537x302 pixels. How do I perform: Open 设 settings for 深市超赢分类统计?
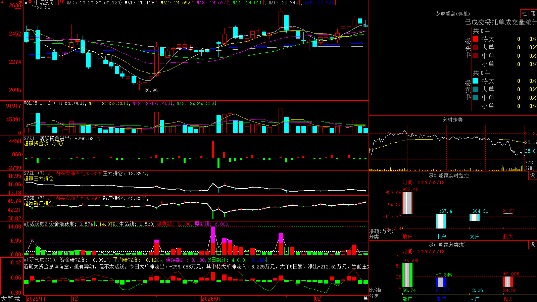tap(533, 245)
